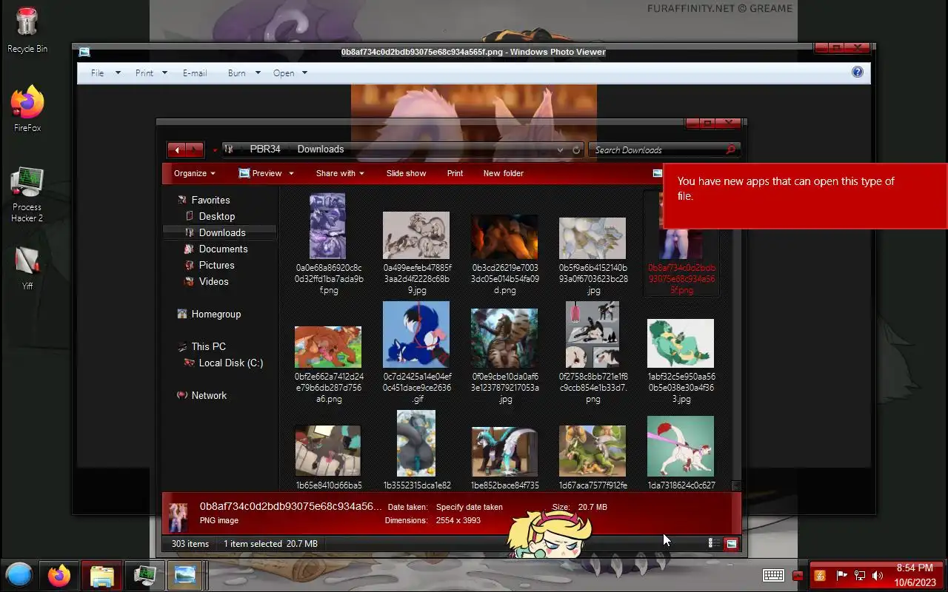The image size is (948, 592).
Task: Switch to File Explorer taskbar button
Action: [101, 575]
